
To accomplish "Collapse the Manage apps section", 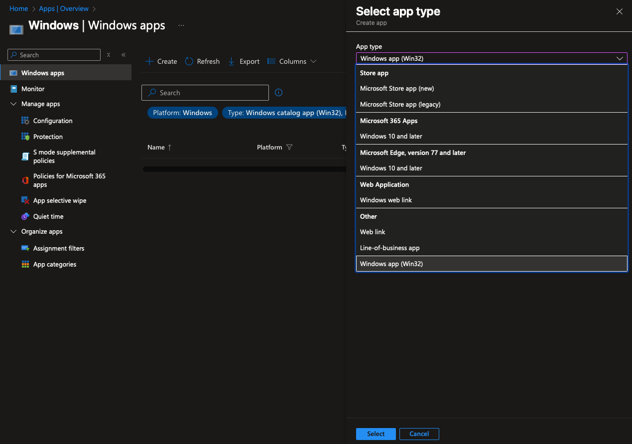I will pos(13,104).
